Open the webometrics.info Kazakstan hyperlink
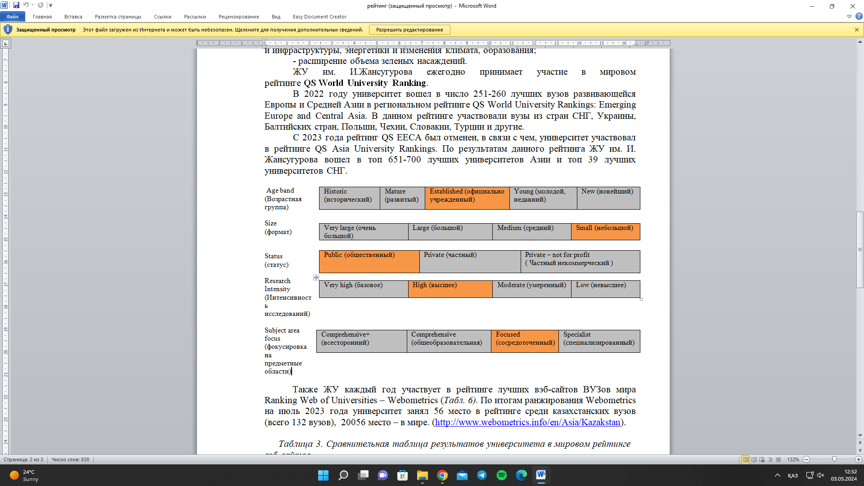Image resolution: width=864 pixels, height=486 pixels. click(x=527, y=422)
